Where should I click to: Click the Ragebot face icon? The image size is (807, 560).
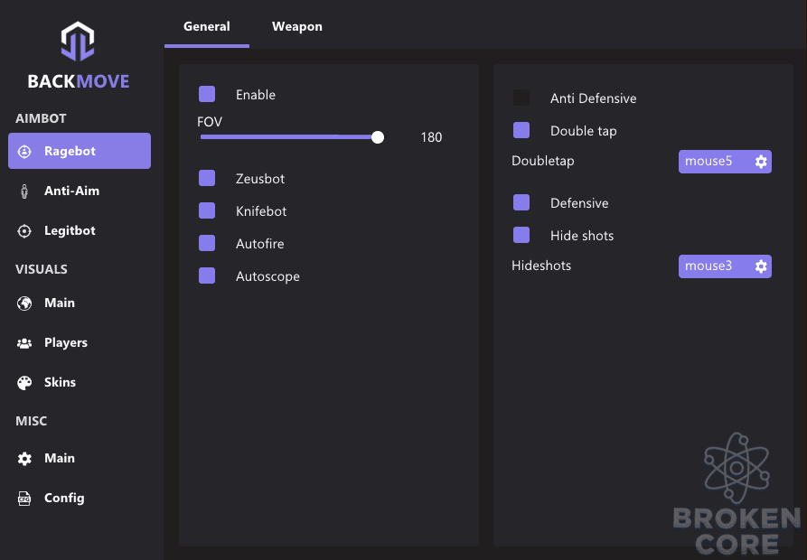pyautogui.click(x=24, y=151)
